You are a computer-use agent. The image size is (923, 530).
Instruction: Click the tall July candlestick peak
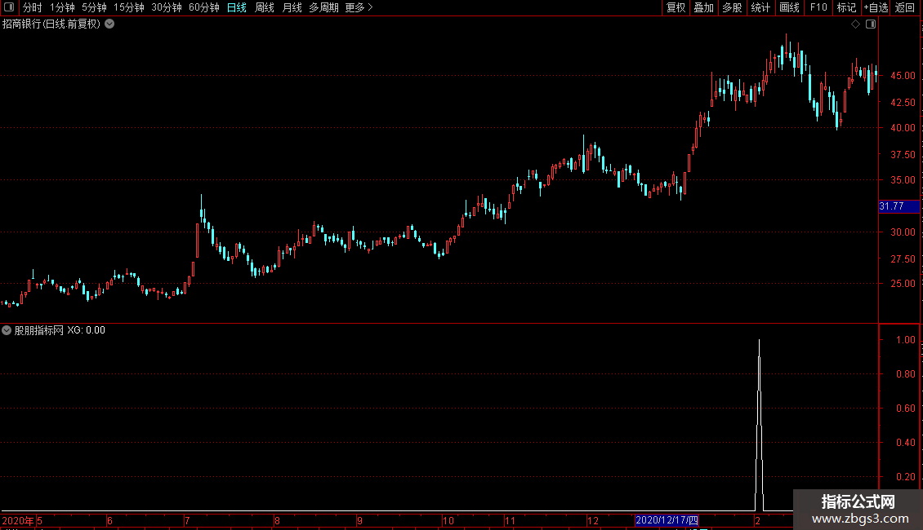click(x=201, y=208)
